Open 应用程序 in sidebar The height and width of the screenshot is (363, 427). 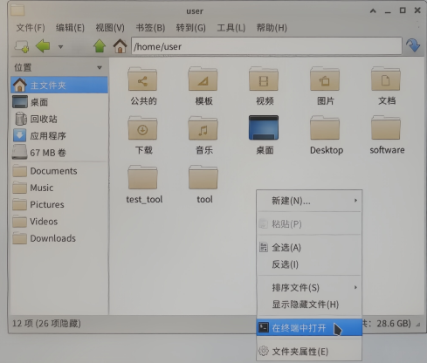(59, 135)
